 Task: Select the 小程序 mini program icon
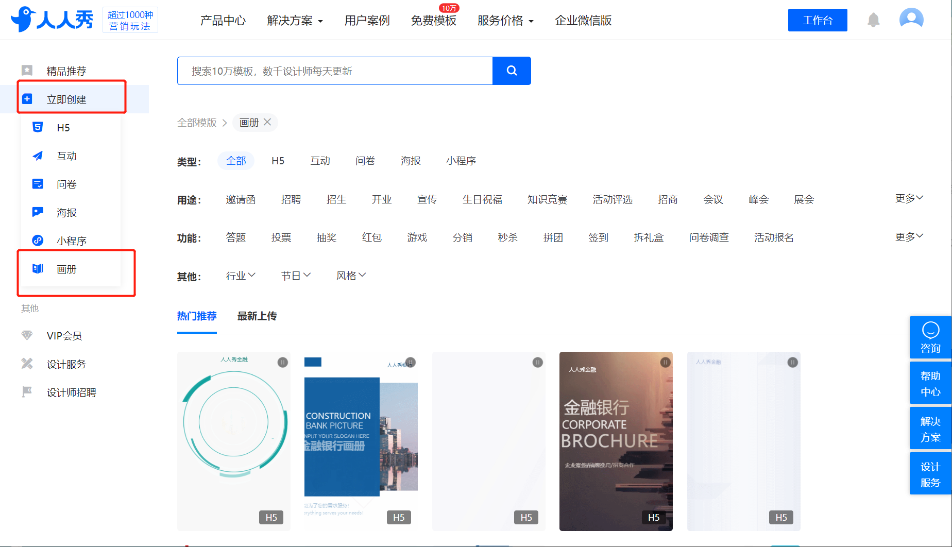[x=38, y=241]
